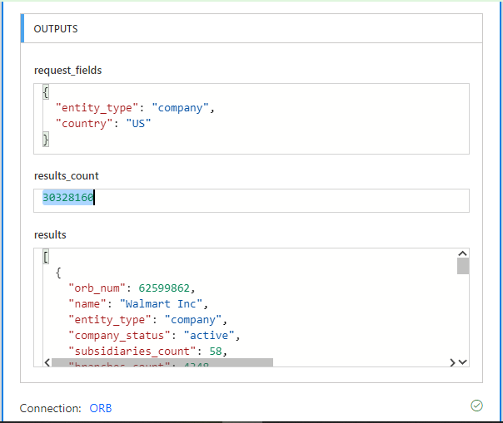Click the results horizontal scrollbar thumb
This screenshot has width=503, height=423.
(x=162, y=362)
